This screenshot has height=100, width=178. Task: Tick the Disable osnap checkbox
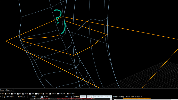[68, 94]
